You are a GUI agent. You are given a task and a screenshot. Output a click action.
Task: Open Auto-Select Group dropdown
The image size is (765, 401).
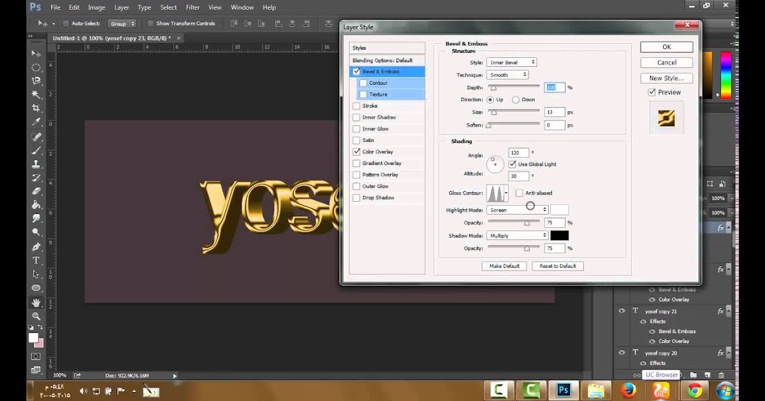(x=122, y=24)
